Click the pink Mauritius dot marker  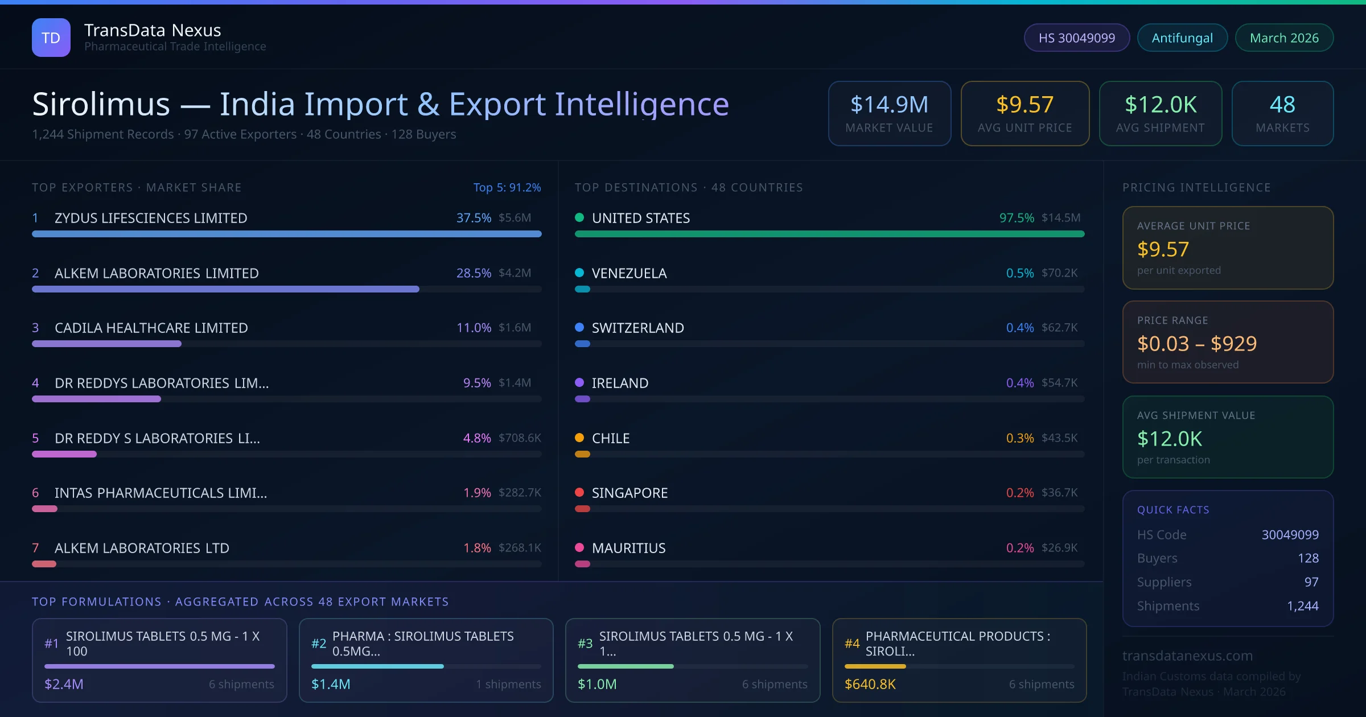[x=579, y=547]
